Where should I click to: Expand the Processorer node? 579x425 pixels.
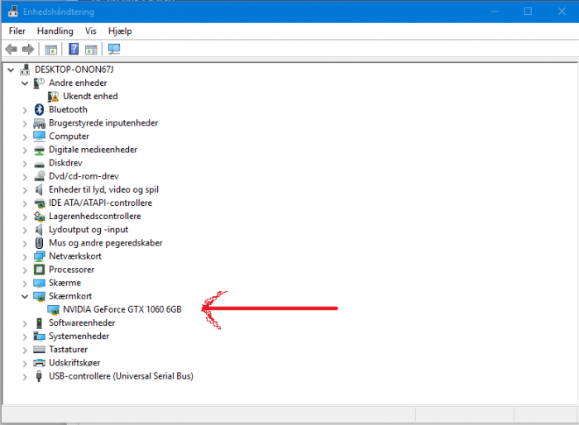coord(25,270)
